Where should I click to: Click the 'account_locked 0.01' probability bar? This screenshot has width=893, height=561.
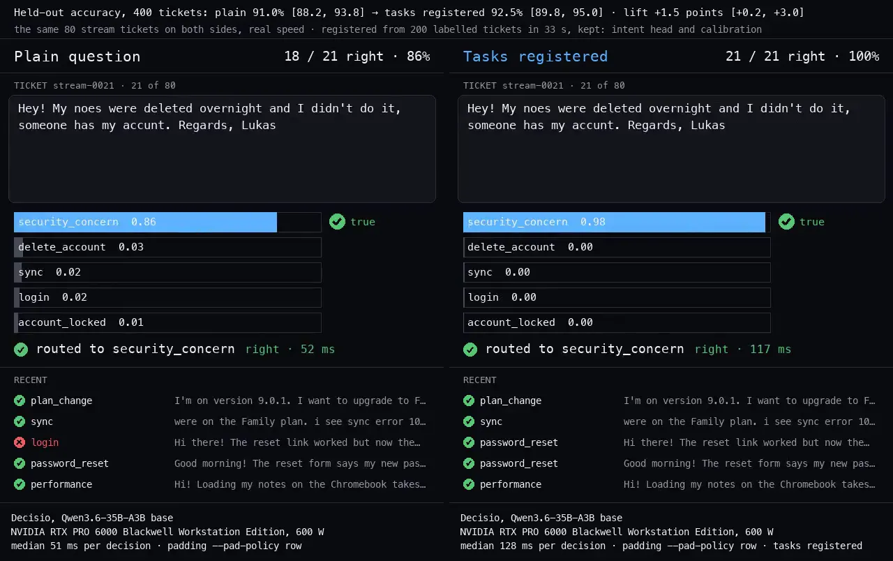click(167, 322)
